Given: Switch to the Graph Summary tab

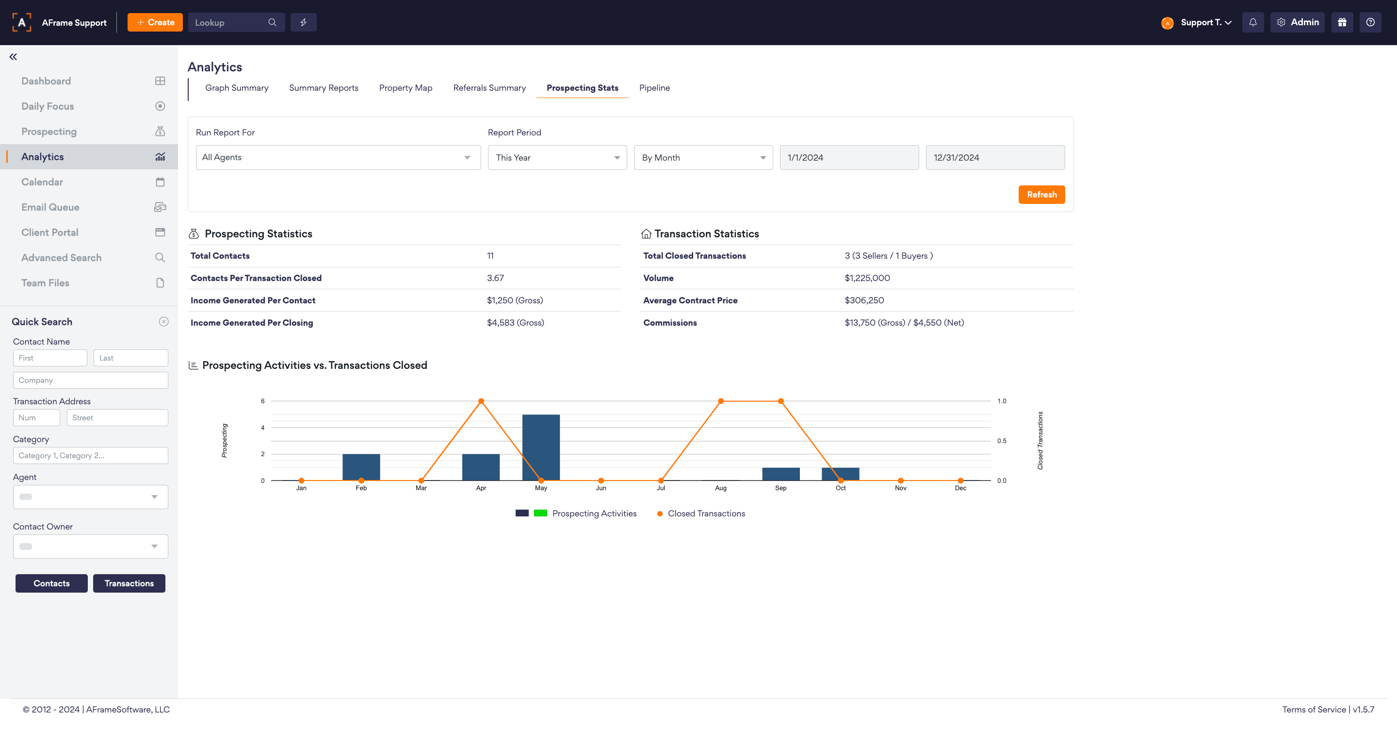Looking at the screenshot, I should (x=236, y=88).
